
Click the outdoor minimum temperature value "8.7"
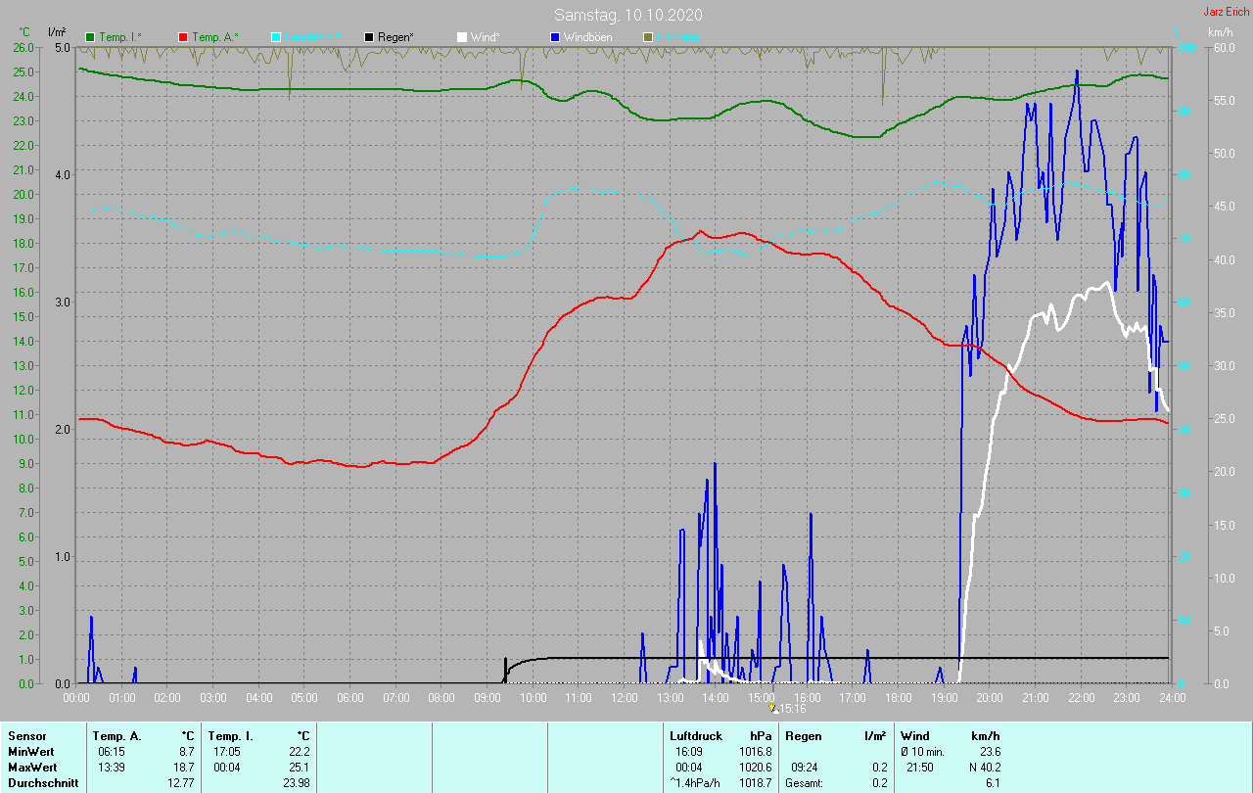[x=185, y=752]
